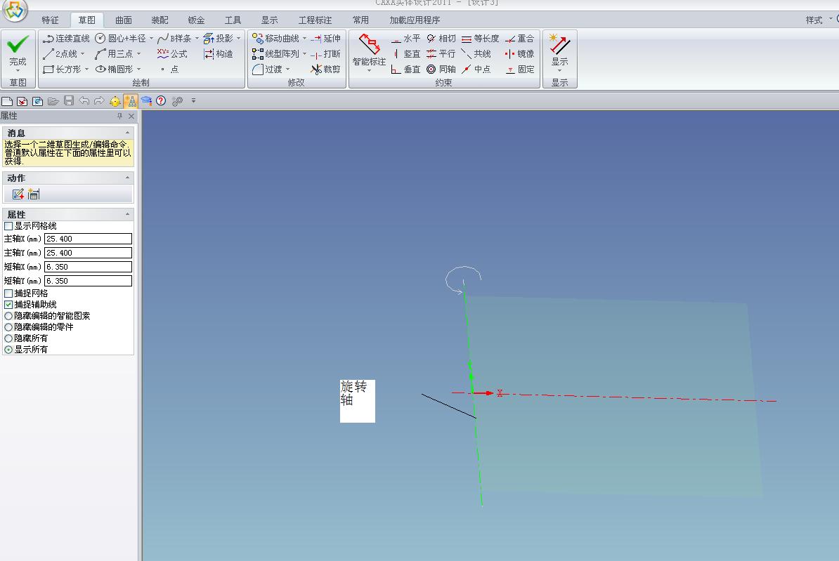Apply the 同轴 concentric constraint

[441, 70]
